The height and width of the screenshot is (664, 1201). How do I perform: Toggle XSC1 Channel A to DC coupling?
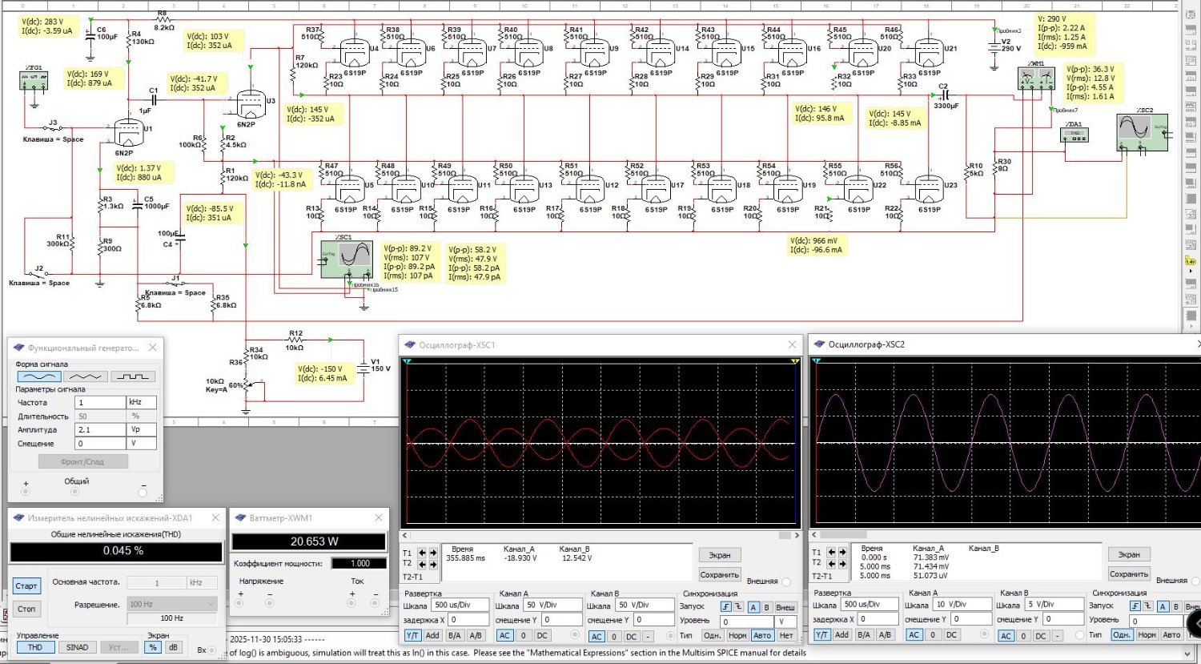coord(543,636)
